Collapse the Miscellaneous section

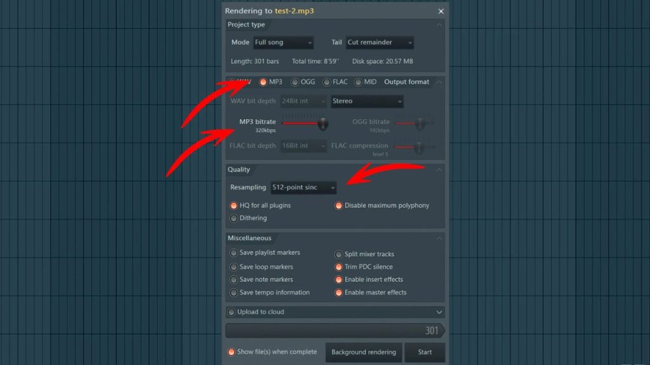(x=440, y=238)
